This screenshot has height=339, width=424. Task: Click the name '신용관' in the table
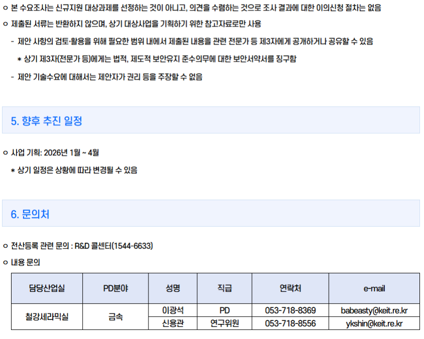(x=173, y=323)
